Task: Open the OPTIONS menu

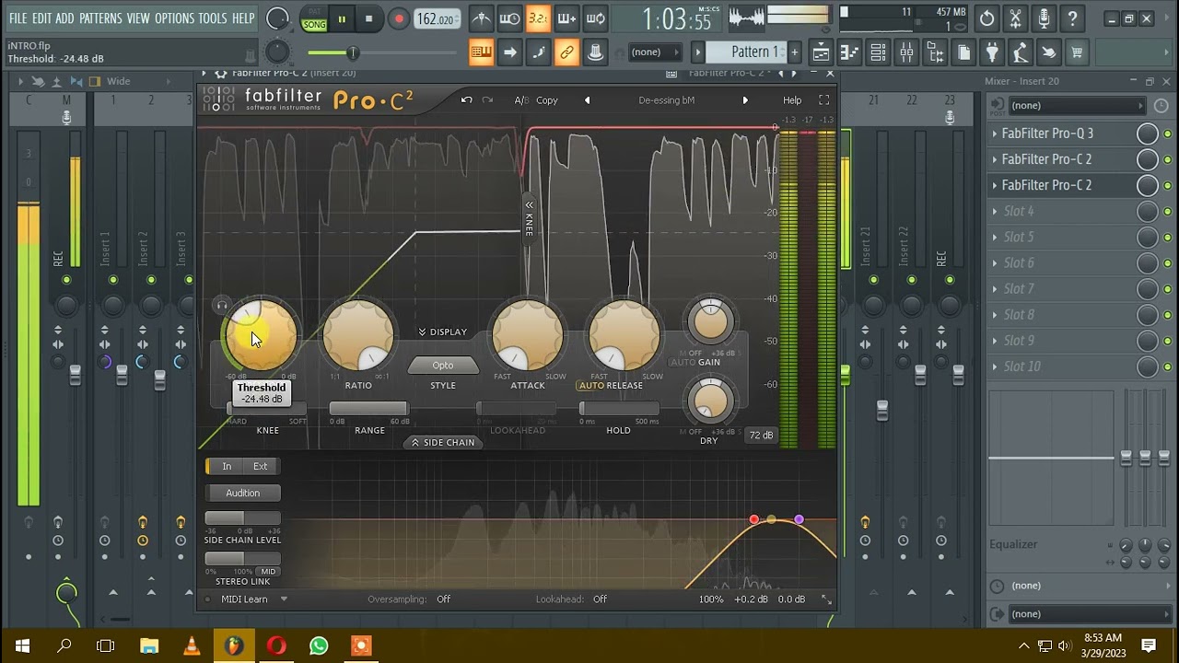Action: 174,18
